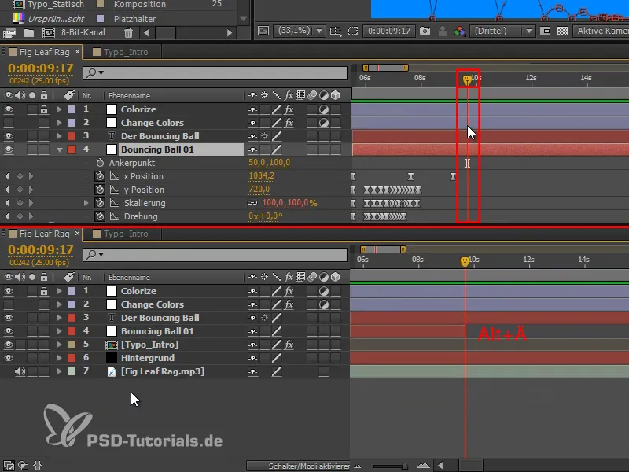Click the interpret footage icon in project panel
629x472 pixels.
click(x=9, y=32)
